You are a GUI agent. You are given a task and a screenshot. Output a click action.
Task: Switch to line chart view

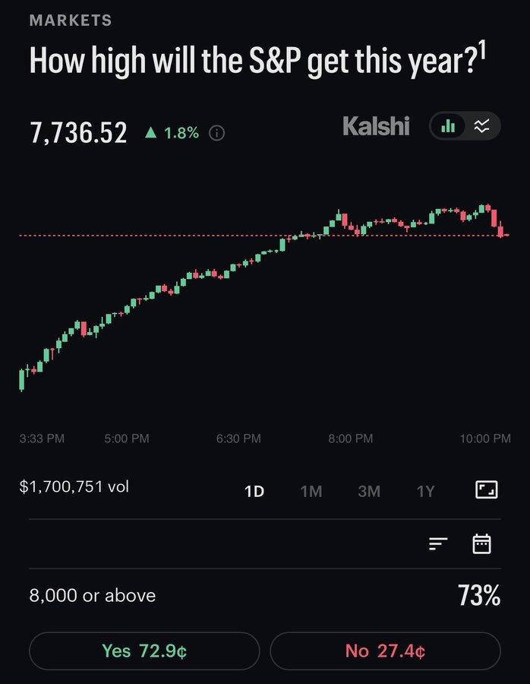click(481, 126)
